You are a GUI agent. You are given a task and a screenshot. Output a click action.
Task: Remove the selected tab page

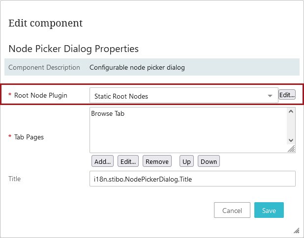157,161
